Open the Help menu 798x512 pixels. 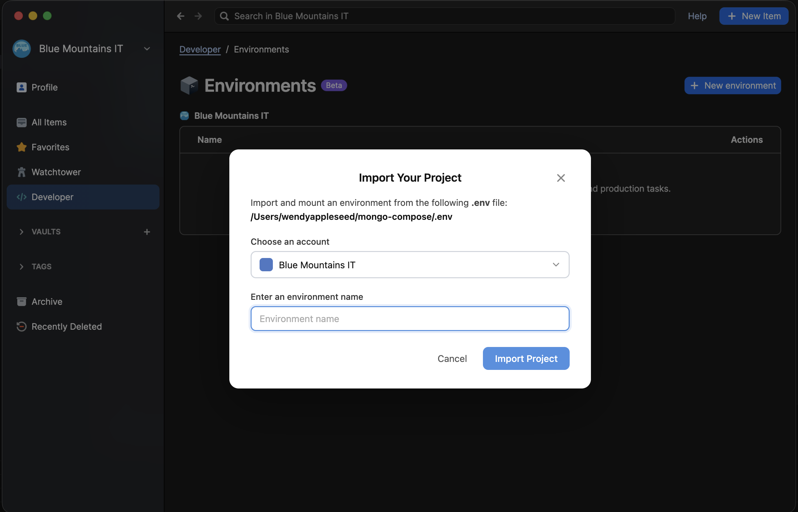(697, 16)
